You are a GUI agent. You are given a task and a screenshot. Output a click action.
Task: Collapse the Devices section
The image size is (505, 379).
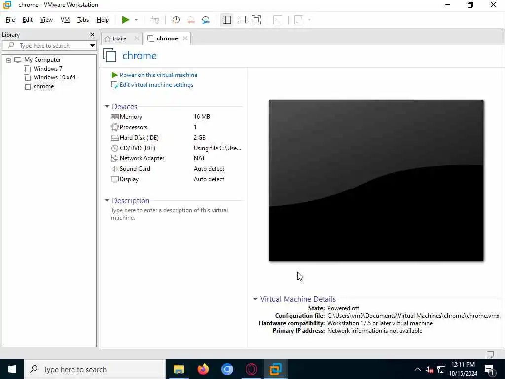coord(107,107)
